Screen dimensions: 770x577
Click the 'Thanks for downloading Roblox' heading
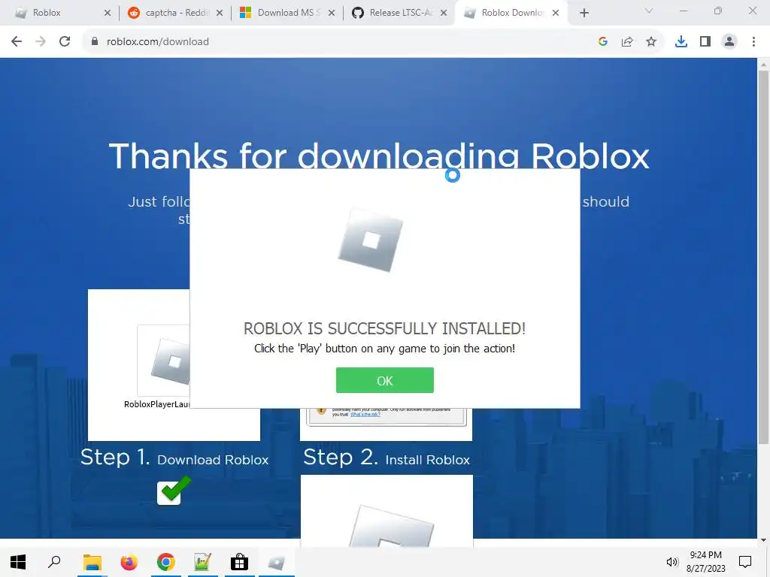pyautogui.click(x=379, y=156)
